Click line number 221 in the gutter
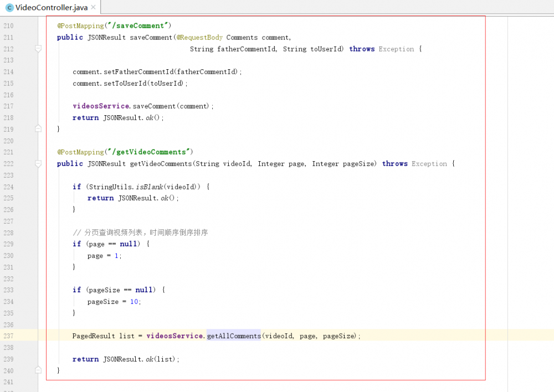This screenshot has height=392, width=554. click(8, 152)
